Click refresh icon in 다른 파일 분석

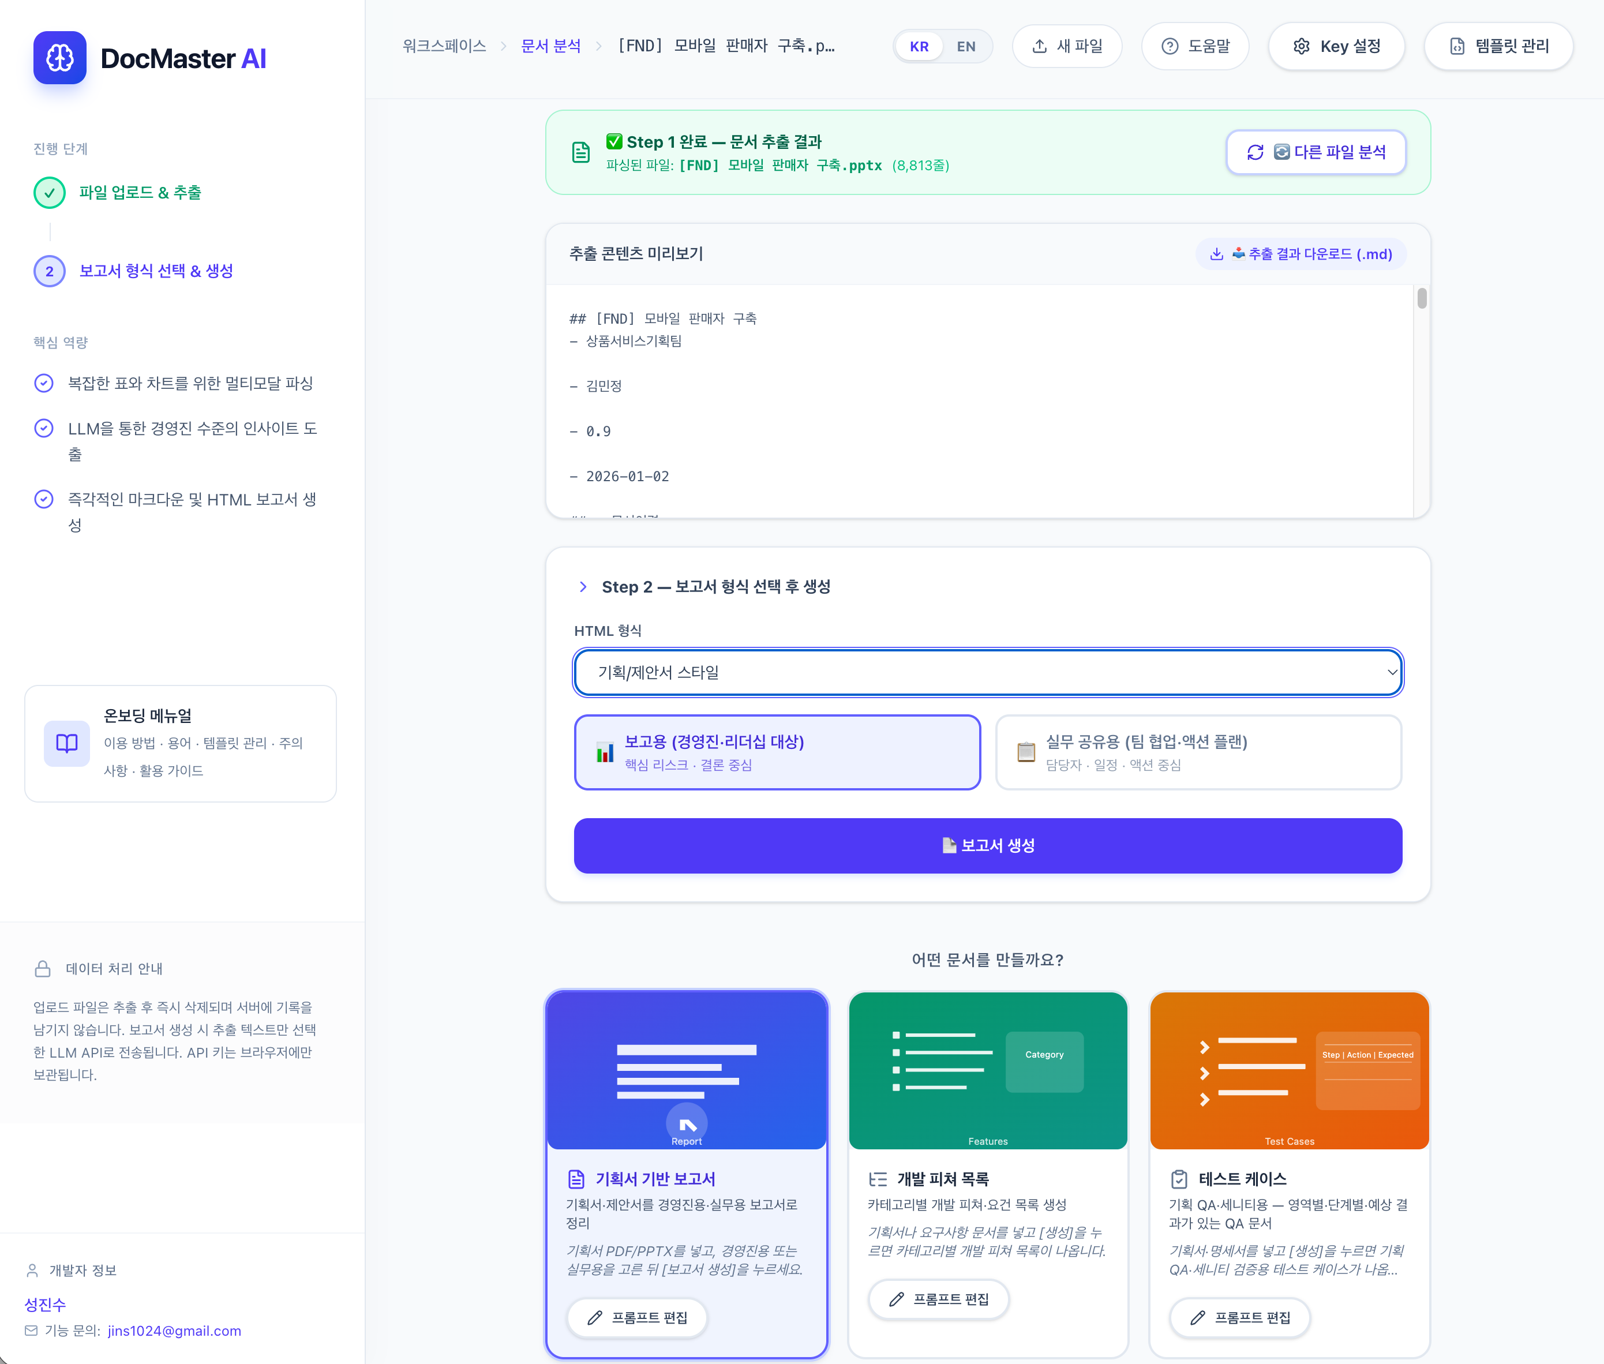(1254, 152)
